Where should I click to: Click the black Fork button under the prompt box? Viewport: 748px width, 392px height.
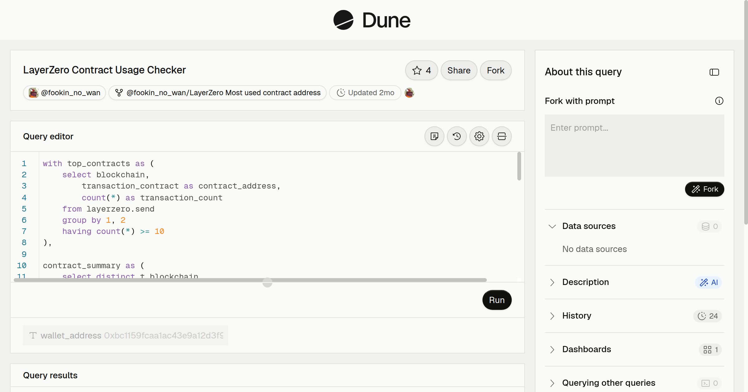704,189
